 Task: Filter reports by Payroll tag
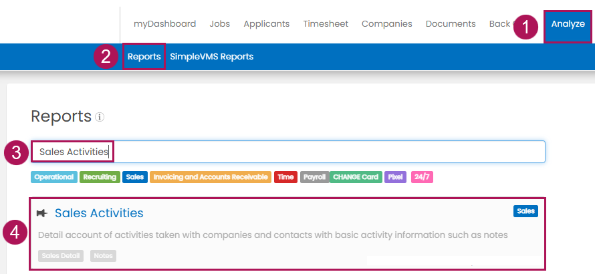(x=315, y=177)
